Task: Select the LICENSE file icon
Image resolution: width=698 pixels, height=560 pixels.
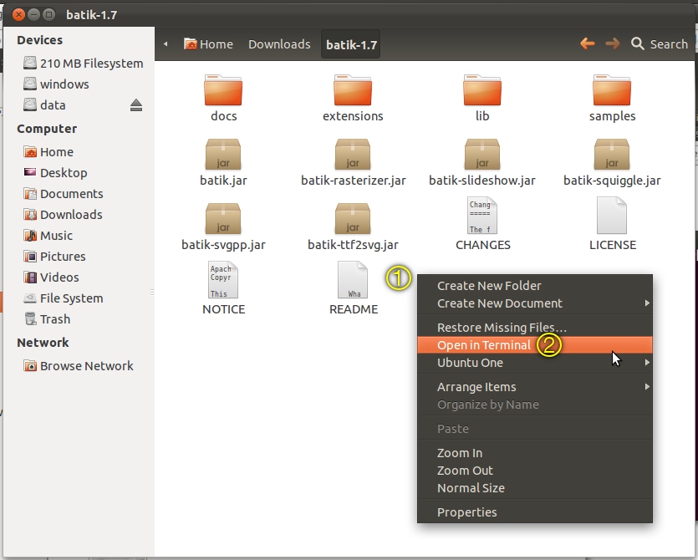Action: pyautogui.click(x=612, y=216)
